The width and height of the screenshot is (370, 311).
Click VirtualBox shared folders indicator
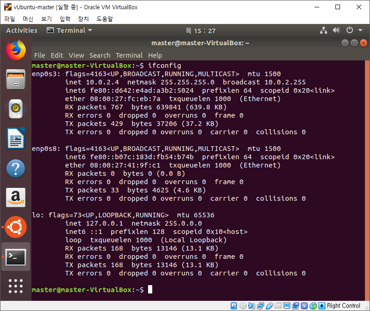coord(278,306)
